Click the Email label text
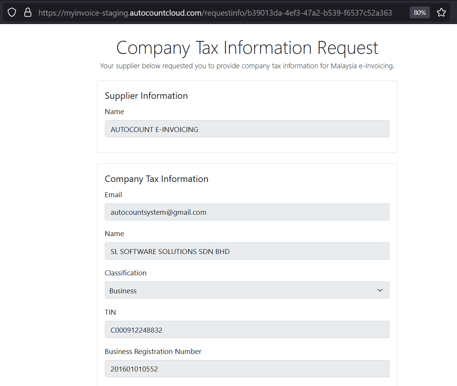The image size is (457, 386). (113, 195)
